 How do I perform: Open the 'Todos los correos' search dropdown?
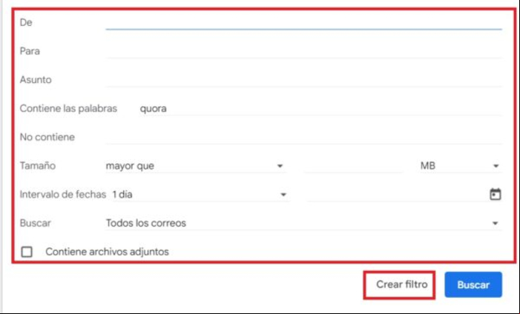pyautogui.click(x=303, y=223)
